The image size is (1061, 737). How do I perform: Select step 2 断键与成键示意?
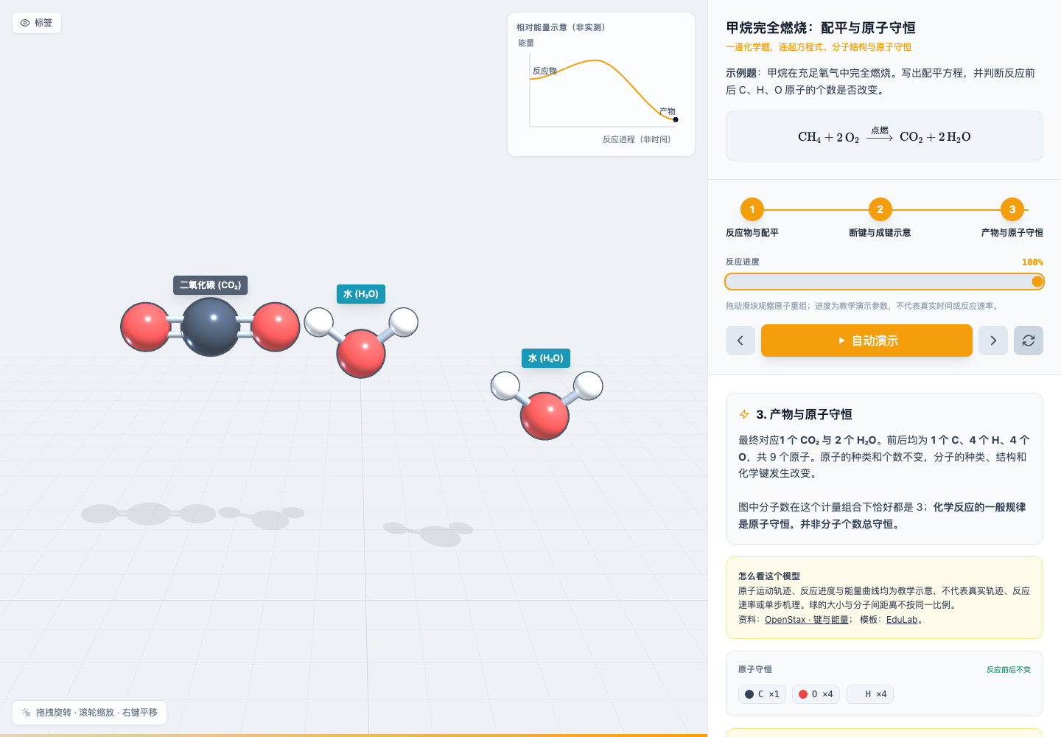coord(880,218)
